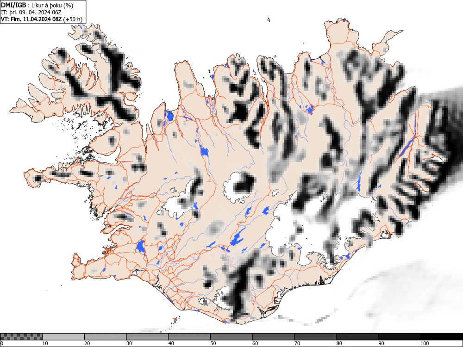Click the '30' label on the scale
463x347 pixels.
pyautogui.click(x=129, y=343)
